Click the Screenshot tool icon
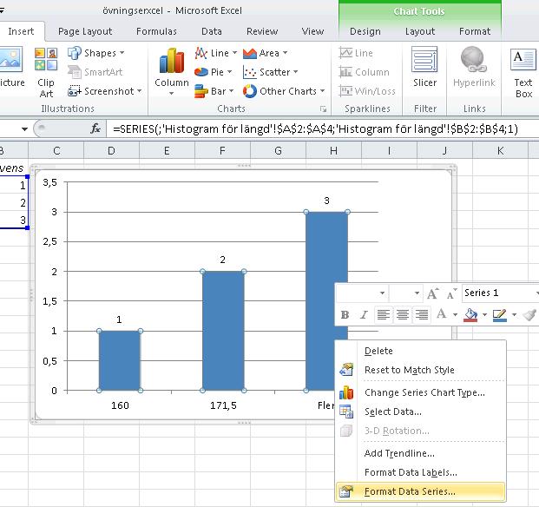Screen dimensions: 539x507 (x=74, y=91)
